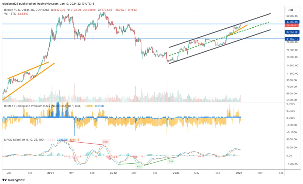The image size is (303, 184).
Task: Open the USD currency selector
Action: click(290, 10)
